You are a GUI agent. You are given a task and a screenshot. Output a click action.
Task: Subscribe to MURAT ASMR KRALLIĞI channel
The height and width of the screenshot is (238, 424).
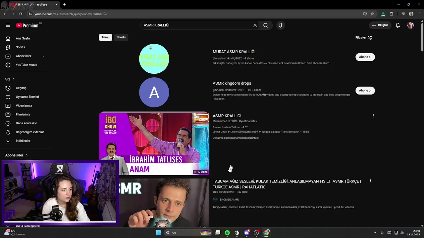(x=365, y=57)
